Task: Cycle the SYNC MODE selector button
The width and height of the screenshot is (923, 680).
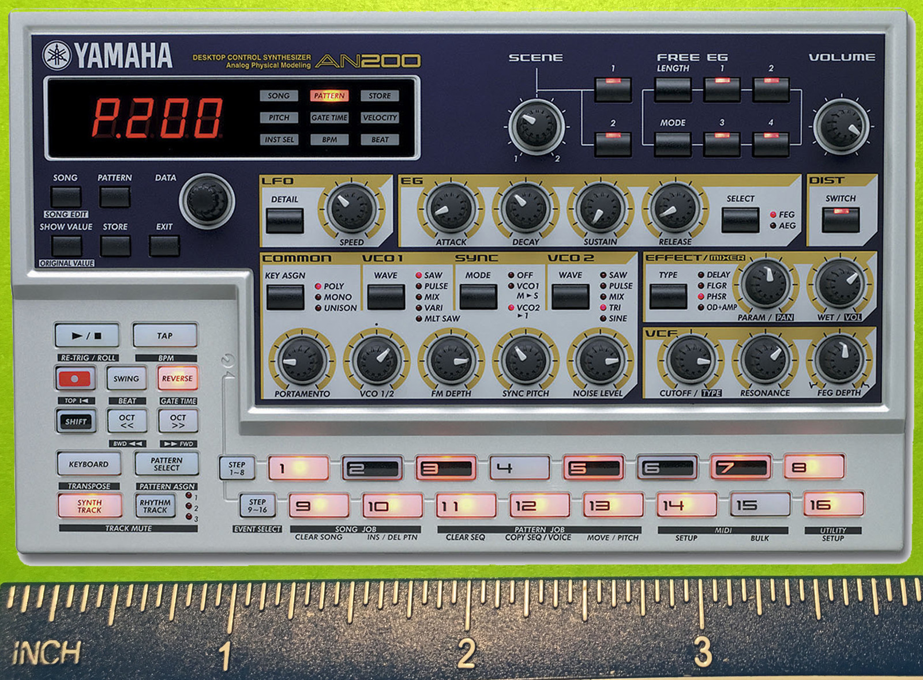Action: click(478, 297)
